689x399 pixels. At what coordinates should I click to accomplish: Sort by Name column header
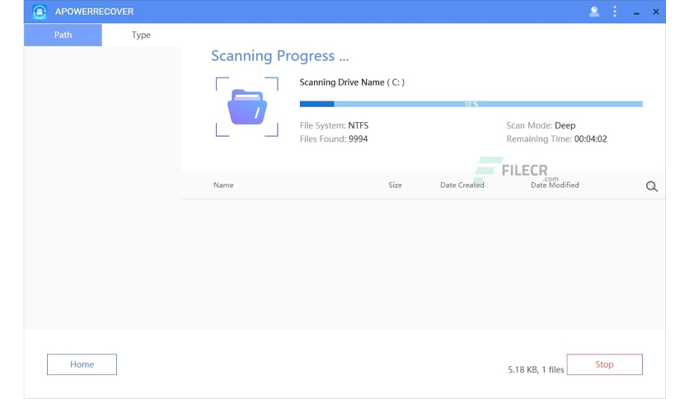pyautogui.click(x=223, y=185)
